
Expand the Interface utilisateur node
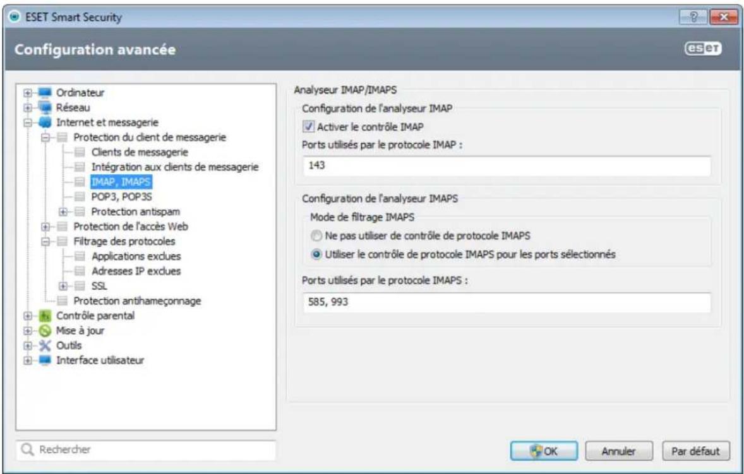click(x=28, y=361)
